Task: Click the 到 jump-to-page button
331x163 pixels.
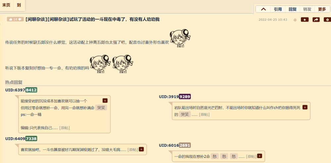Action: [19, 5]
